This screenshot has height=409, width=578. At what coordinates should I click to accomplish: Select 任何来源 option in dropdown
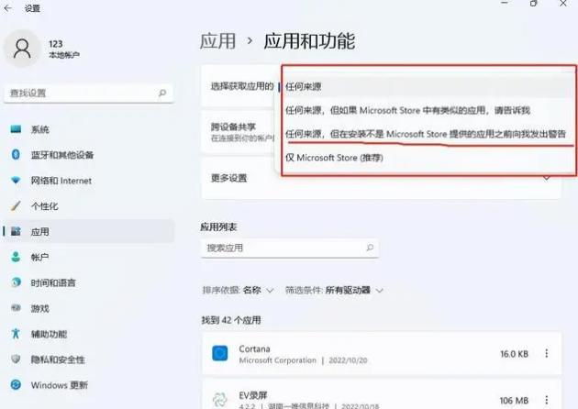coord(428,87)
